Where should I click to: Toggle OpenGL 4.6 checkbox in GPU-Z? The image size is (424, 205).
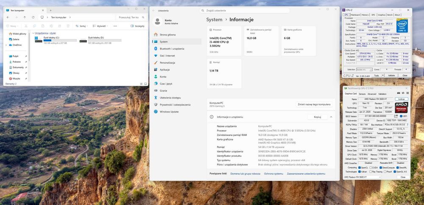(395, 172)
